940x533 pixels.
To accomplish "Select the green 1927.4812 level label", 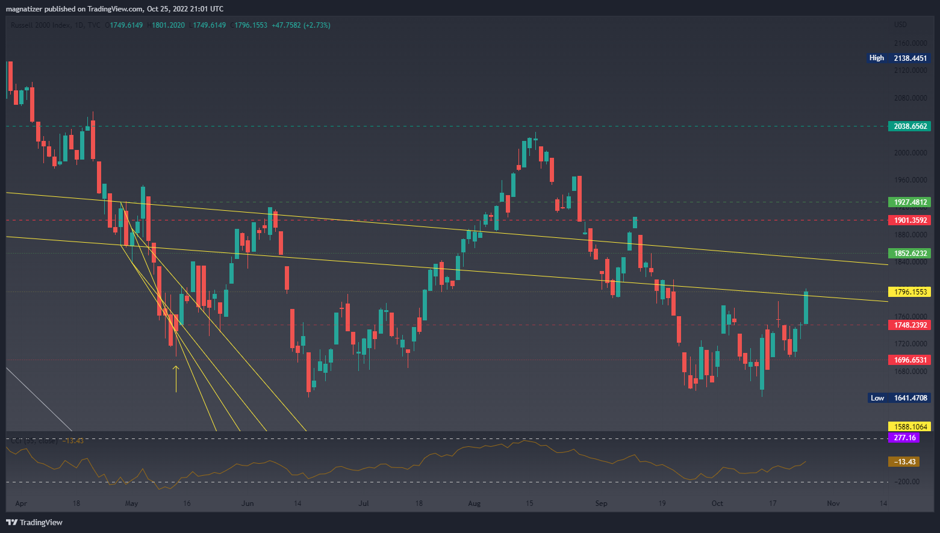I will coord(909,202).
